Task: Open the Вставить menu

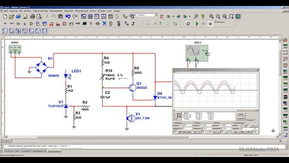Action: click(x=28, y=11)
